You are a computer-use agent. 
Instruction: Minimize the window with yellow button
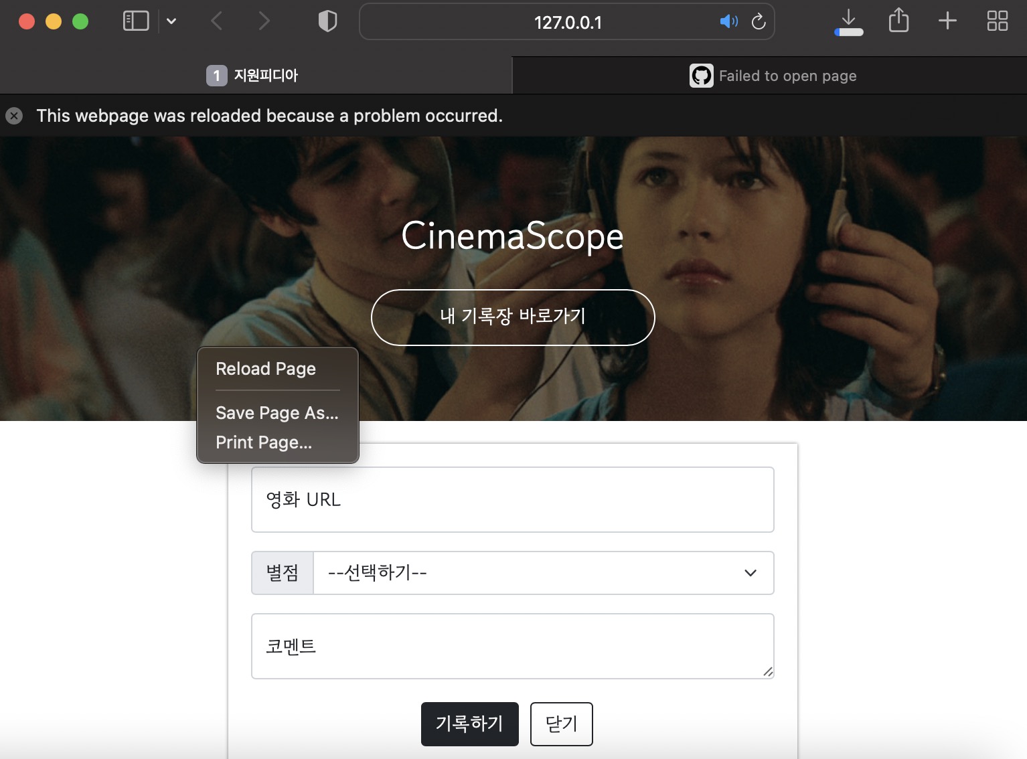coord(54,21)
